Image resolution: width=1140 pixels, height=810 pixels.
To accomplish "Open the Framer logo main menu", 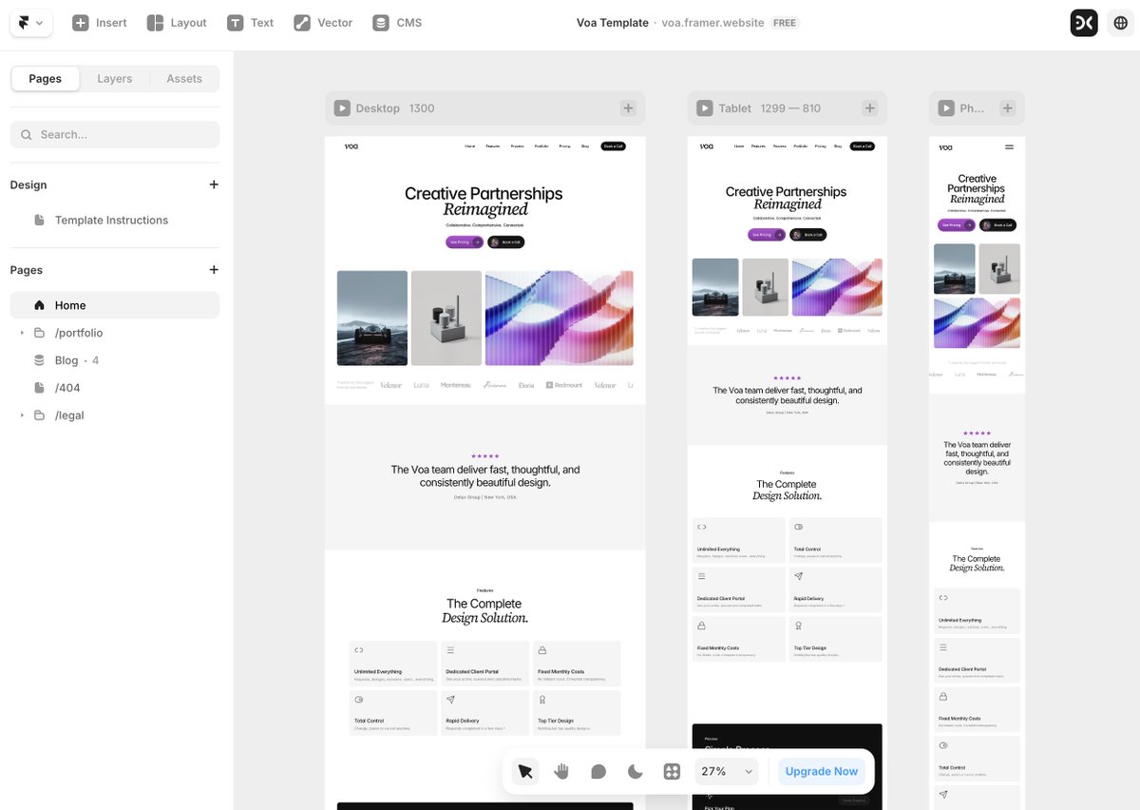I will [31, 23].
